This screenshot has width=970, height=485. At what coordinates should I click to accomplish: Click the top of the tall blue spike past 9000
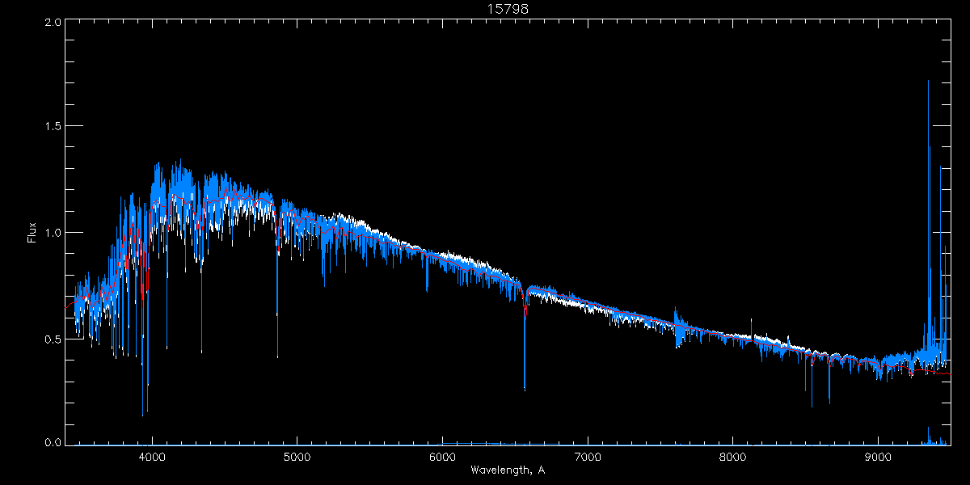[928, 81]
